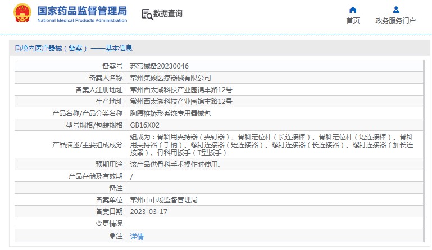Open 政务服务门户 text link
This screenshot has height=250, width=432.
[x=395, y=21]
